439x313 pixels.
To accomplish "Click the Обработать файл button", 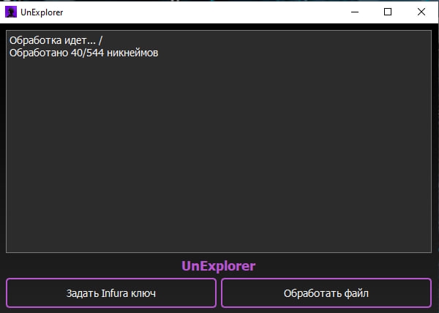I will (326, 293).
